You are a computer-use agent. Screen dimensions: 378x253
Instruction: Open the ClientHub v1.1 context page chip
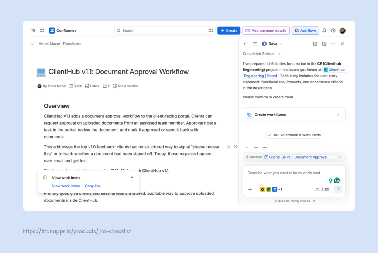[299, 157]
